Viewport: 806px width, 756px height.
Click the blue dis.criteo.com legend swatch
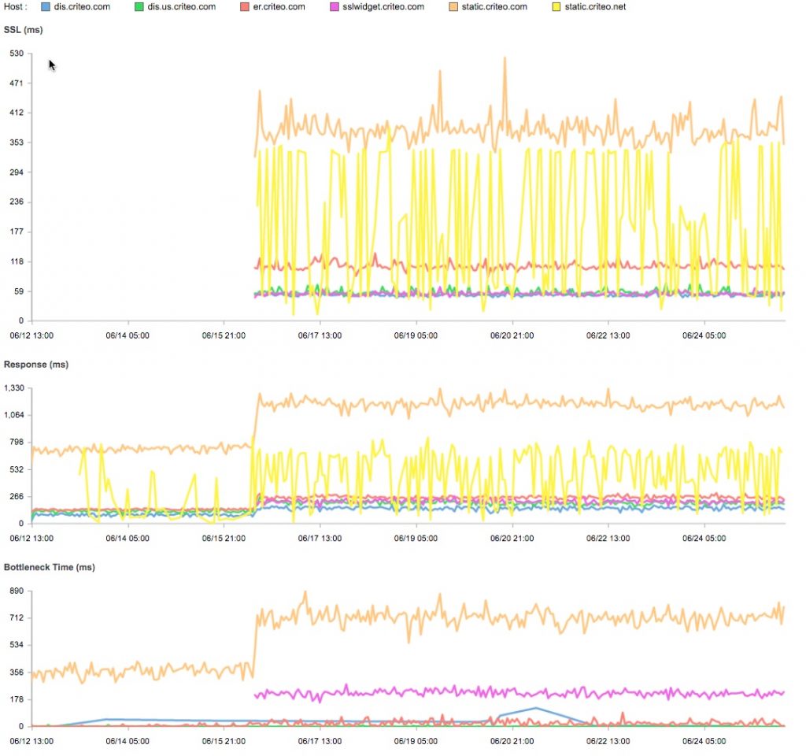tap(46, 7)
